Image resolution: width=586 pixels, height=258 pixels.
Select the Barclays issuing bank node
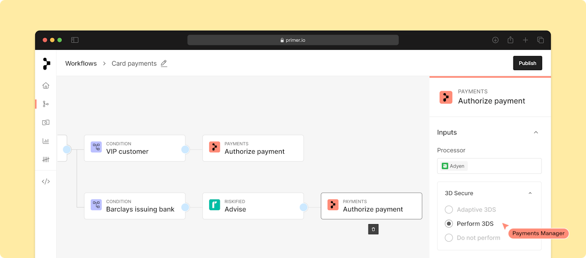point(135,206)
